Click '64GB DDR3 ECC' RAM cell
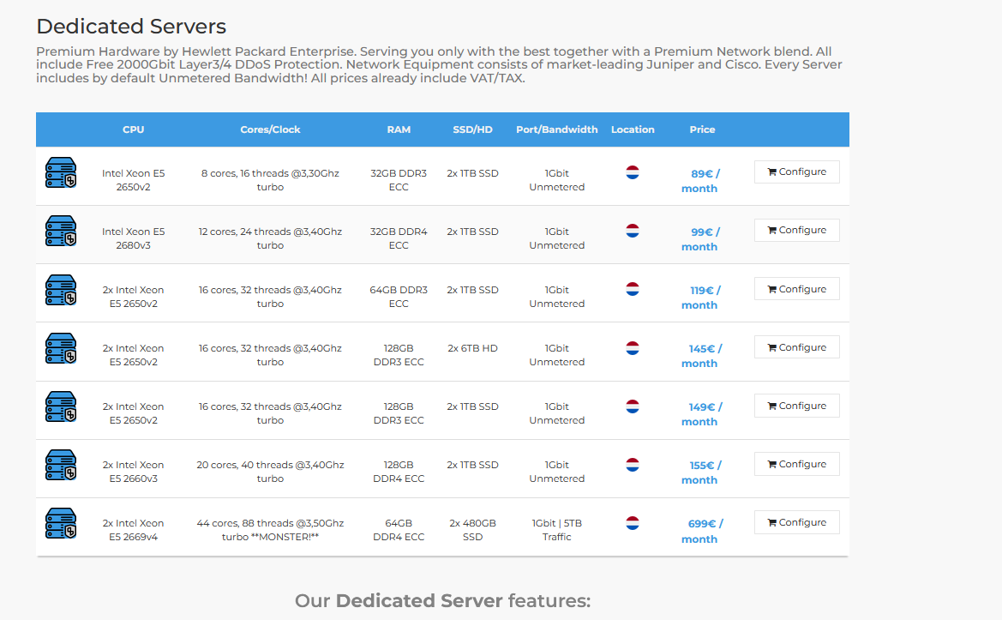This screenshot has height=620, width=1002. (399, 297)
